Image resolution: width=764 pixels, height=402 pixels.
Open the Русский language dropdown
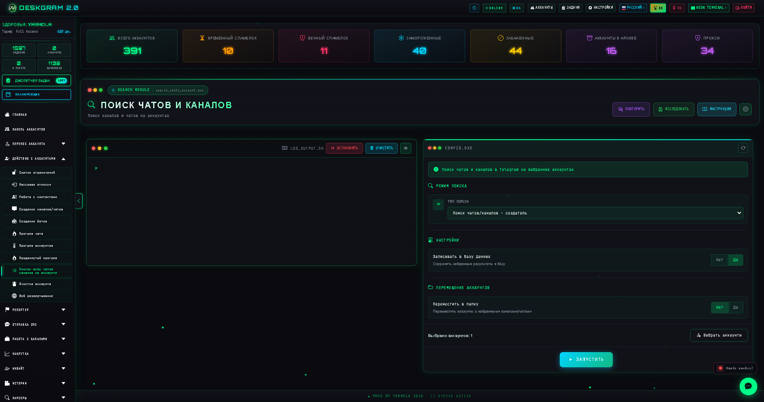(633, 8)
